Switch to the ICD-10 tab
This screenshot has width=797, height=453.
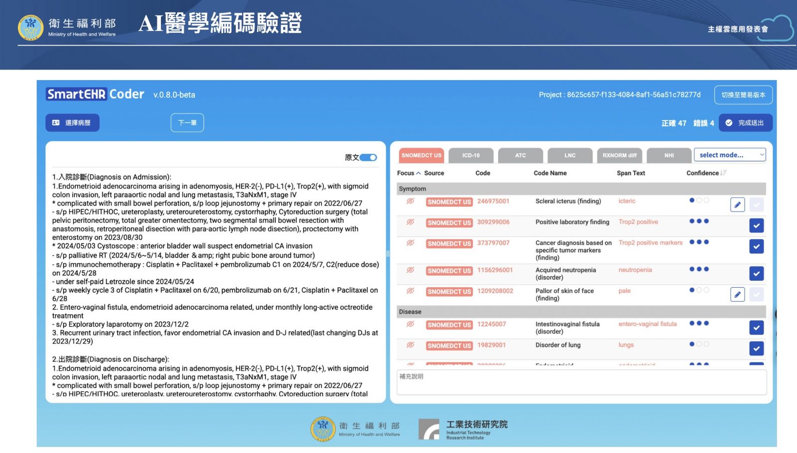471,156
